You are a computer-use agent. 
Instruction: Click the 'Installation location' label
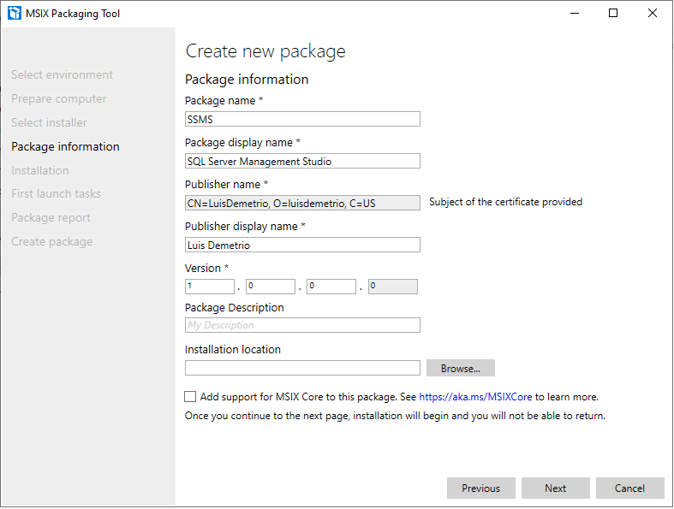233,350
